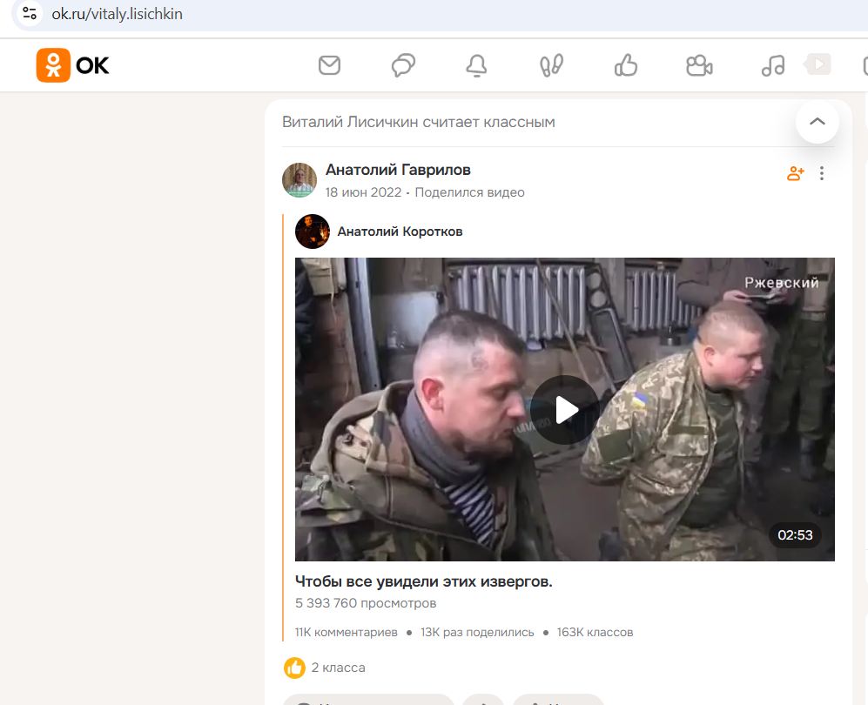
Task: Open events thumbs-up icon in header
Action: pyautogui.click(x=626, y=65)
